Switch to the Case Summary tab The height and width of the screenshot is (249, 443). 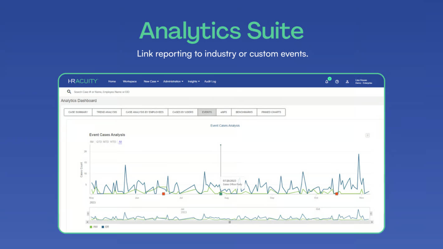tap(78, 112)
